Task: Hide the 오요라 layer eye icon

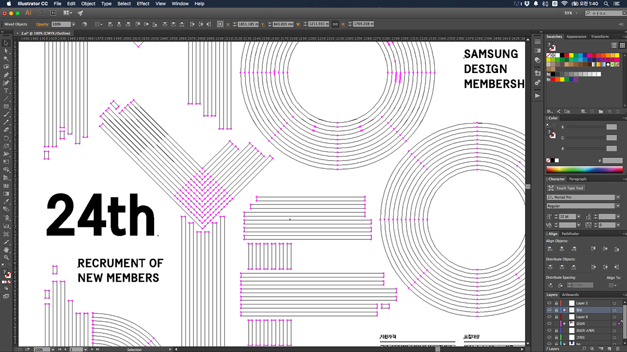Action: click(x=549, y=323)
